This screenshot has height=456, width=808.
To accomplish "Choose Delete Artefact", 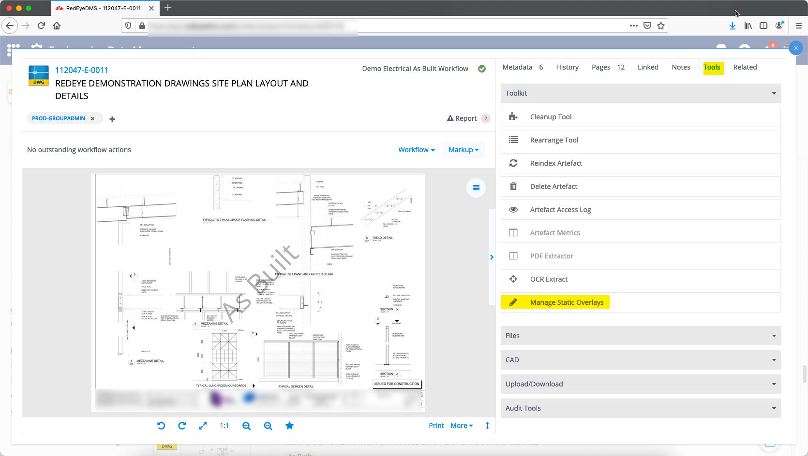I will click(x=641, y=186).
